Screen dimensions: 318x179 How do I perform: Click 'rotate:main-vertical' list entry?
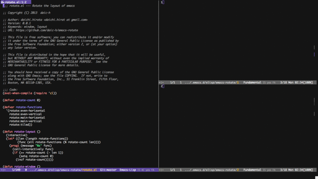click(x=25, y=121)
